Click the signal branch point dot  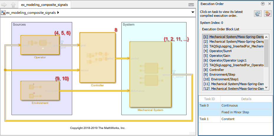pos(5,70)
